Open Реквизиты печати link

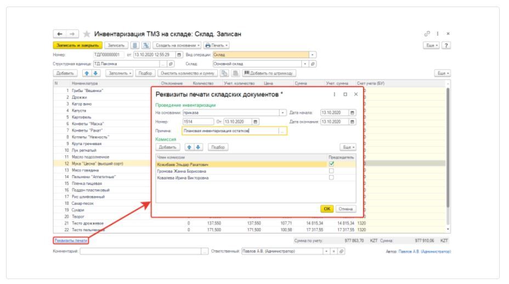[x=71, y=241]
